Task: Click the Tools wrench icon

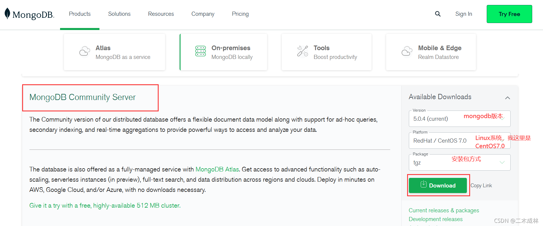Action: pos(303,51)
